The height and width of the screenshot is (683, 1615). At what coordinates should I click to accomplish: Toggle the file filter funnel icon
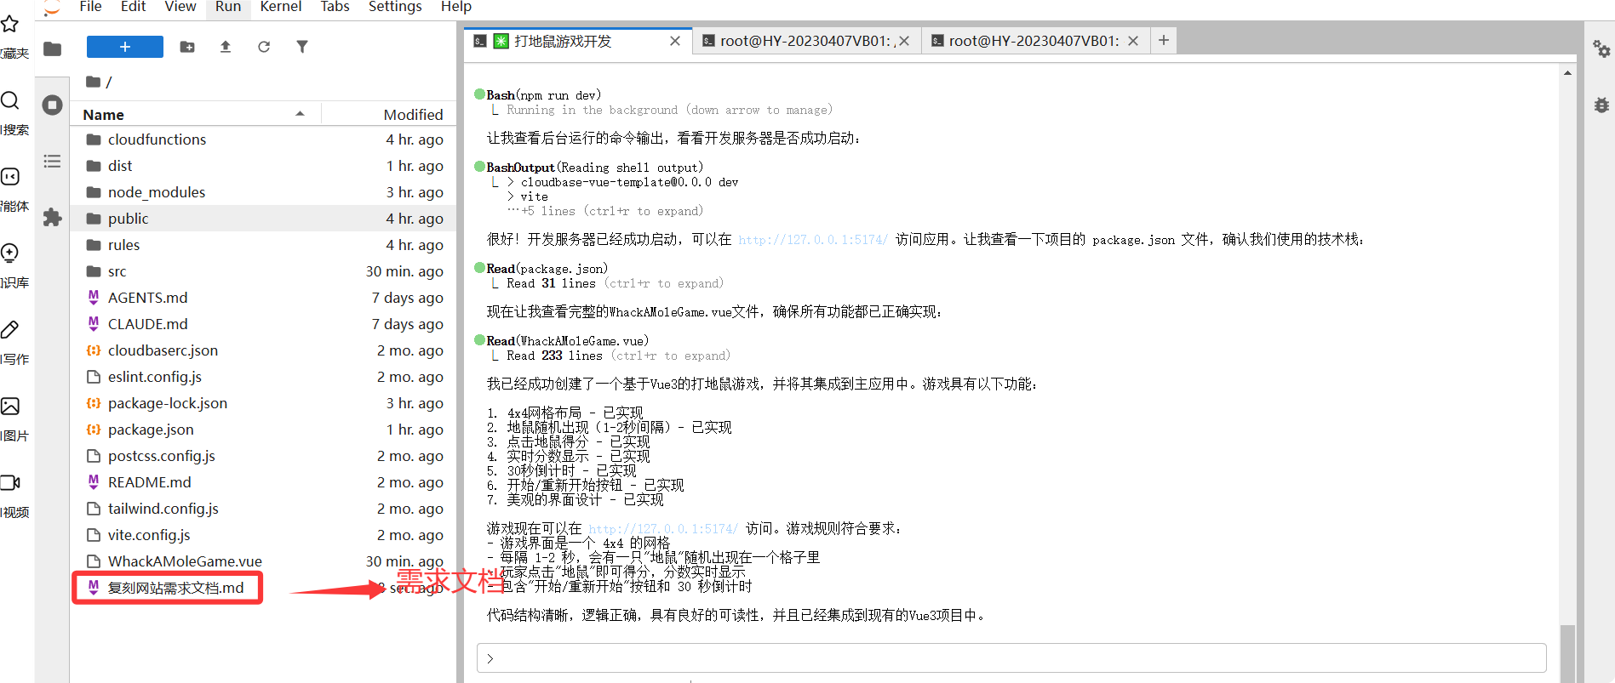[302, 47]
